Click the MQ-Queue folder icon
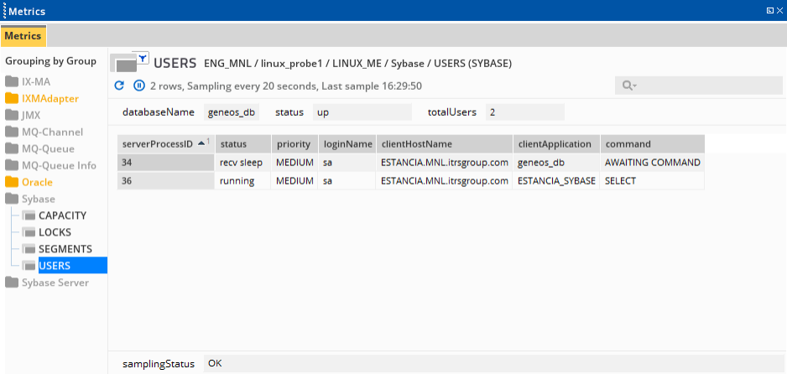This screenshot has width=787, height=374. pos(12,149)
